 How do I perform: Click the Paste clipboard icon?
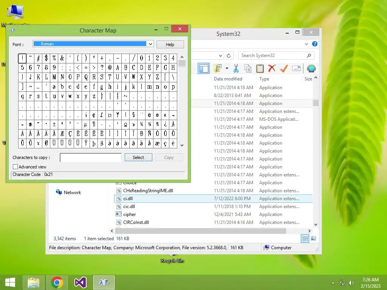tap(260, 68)
